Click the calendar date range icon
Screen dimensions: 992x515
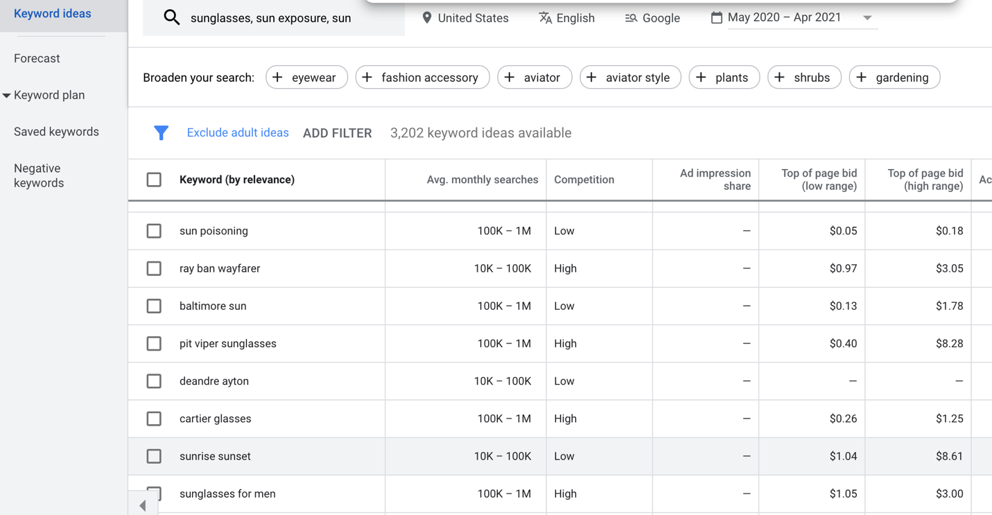coord(716,17)
